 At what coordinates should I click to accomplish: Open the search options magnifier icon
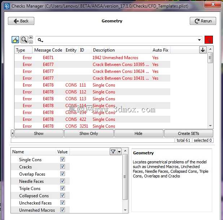point(40,40)
